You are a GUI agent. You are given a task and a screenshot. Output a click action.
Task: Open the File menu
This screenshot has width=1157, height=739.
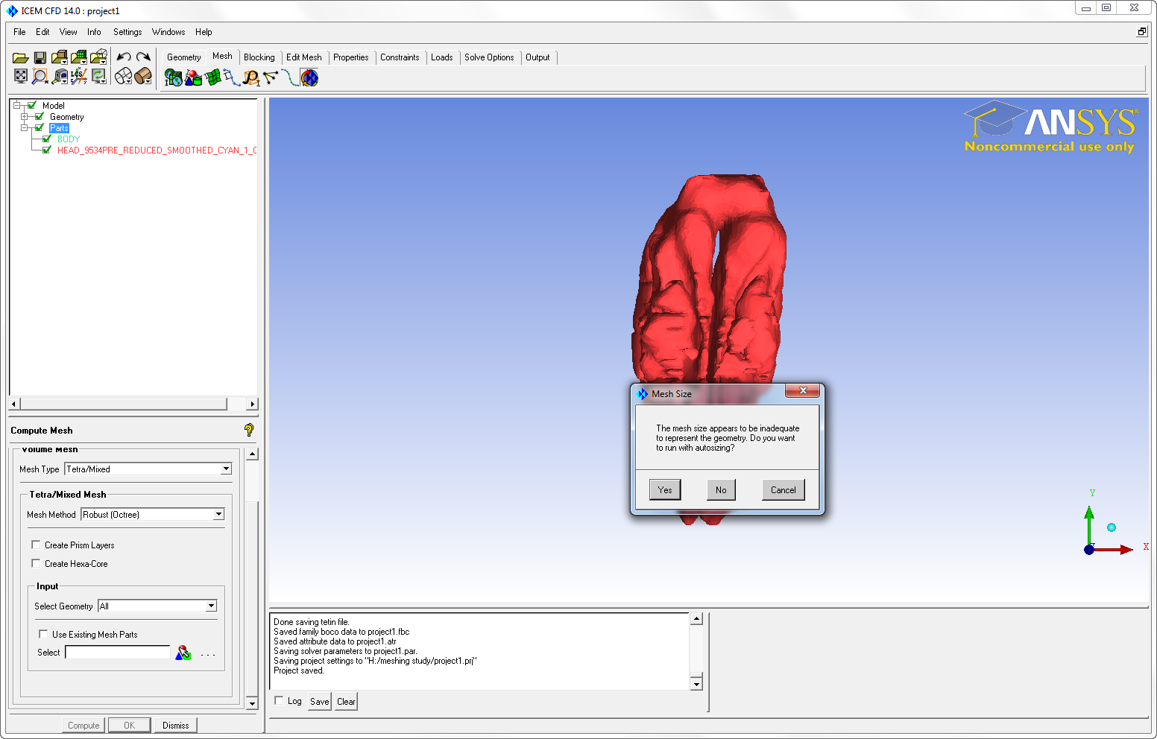tap(19, 32)
